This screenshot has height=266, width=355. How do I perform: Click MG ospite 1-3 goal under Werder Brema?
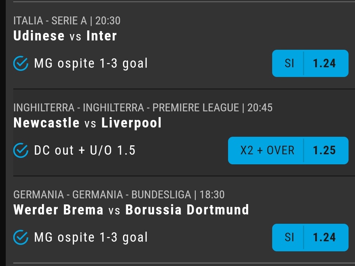click(91, 237)
